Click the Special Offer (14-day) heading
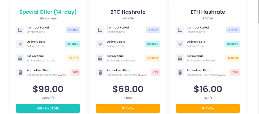 point(48,12)
